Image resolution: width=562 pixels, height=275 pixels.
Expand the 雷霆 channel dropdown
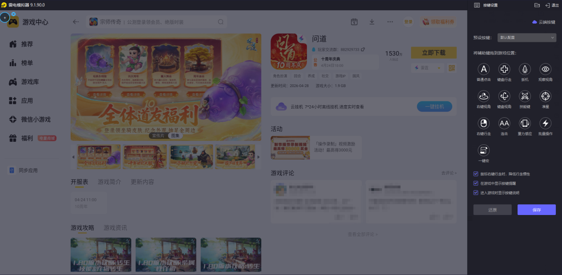point(427,68)
